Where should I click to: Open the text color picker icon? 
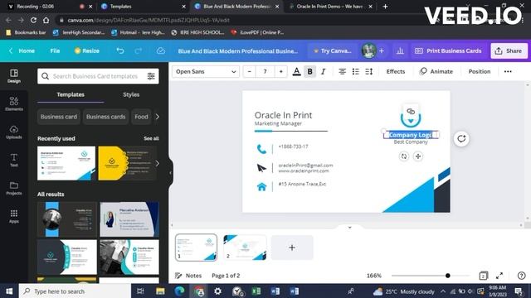coord(297,72)
